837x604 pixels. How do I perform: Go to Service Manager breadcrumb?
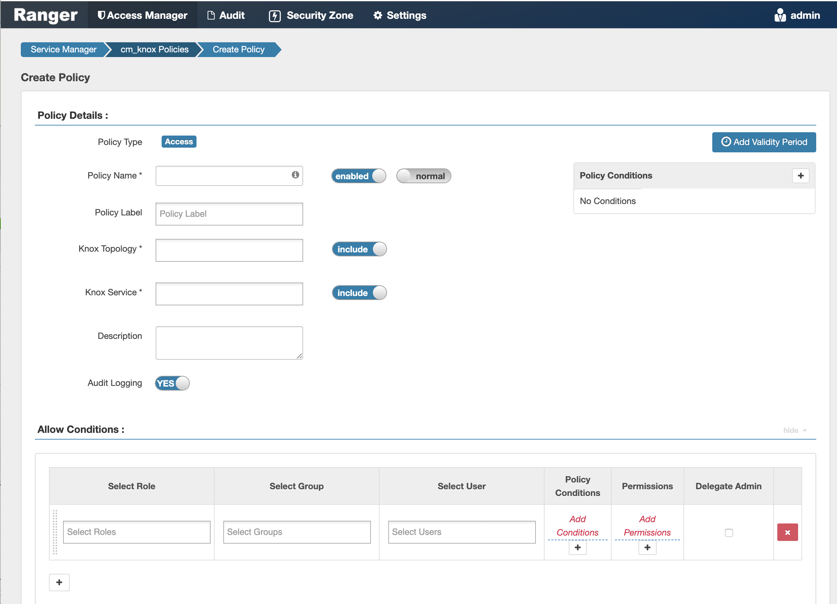tap(63, 49)
